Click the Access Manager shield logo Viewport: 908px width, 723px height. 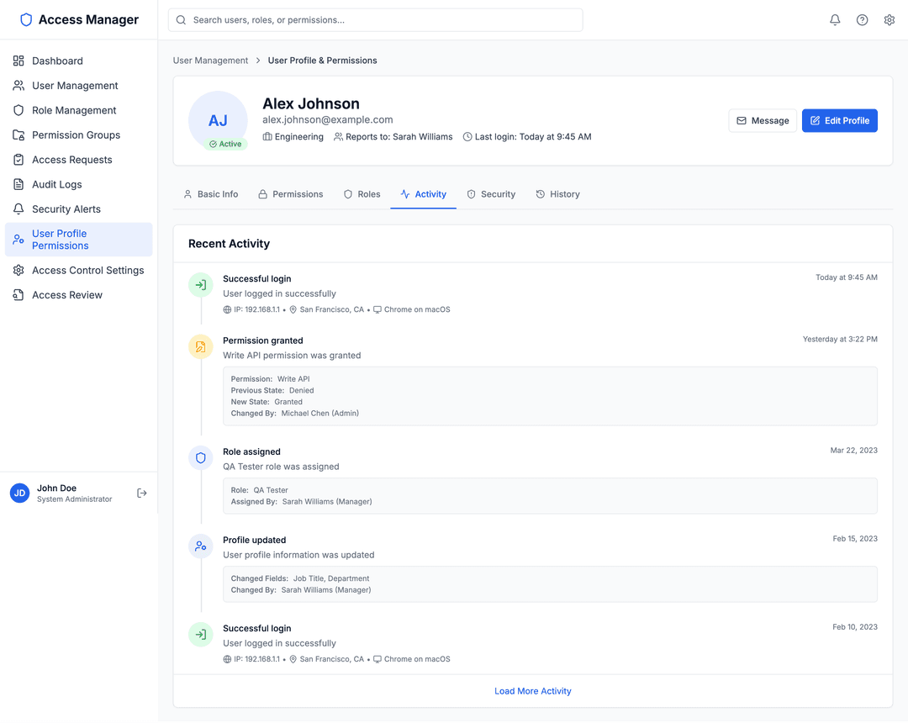tap(26, 18)
